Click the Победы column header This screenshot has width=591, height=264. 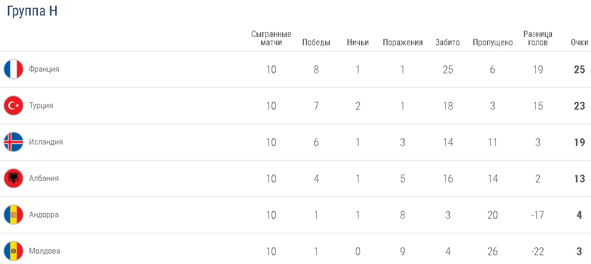click(x=316, y=43)
